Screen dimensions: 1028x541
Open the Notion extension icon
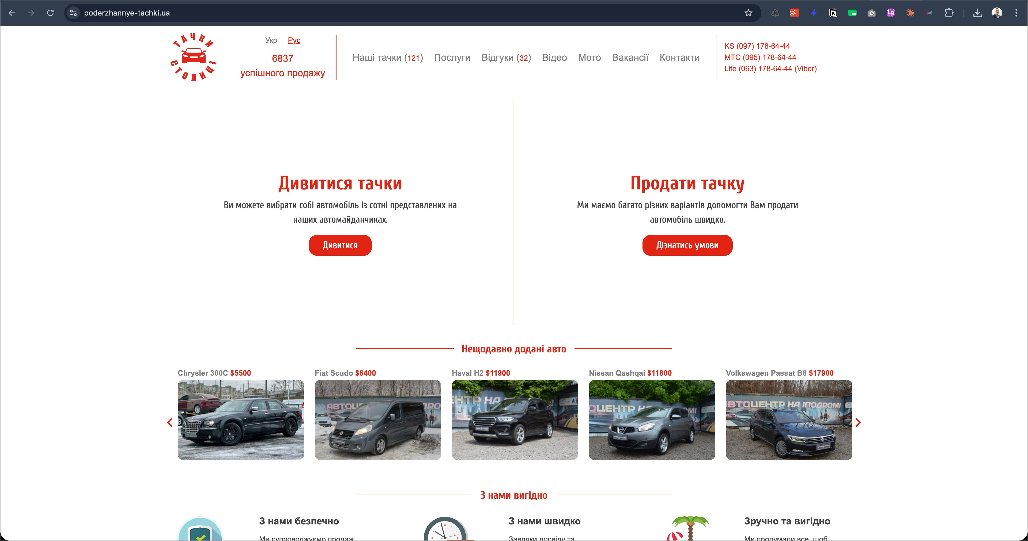coord(833,13)
